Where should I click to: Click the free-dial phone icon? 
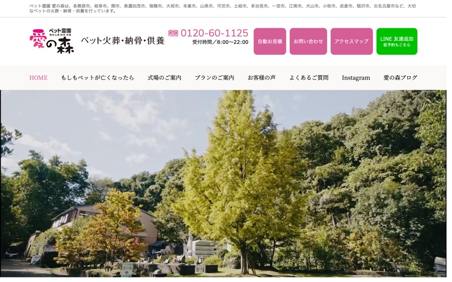point(173,33)
